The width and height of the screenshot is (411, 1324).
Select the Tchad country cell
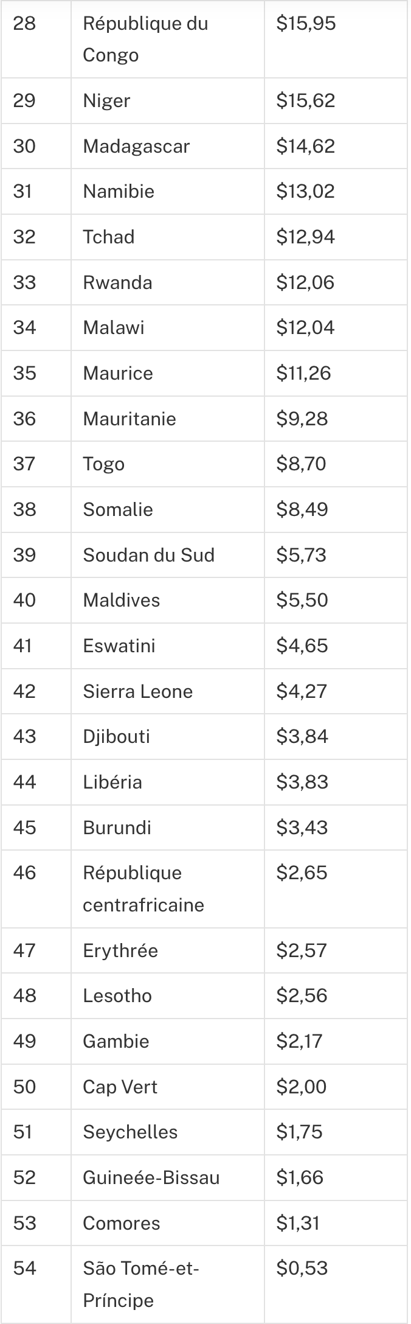point(108,237)
